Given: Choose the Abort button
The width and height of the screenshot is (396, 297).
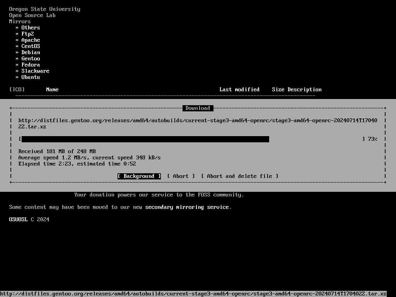Looking at the screenshot, I should coord(181,176).
